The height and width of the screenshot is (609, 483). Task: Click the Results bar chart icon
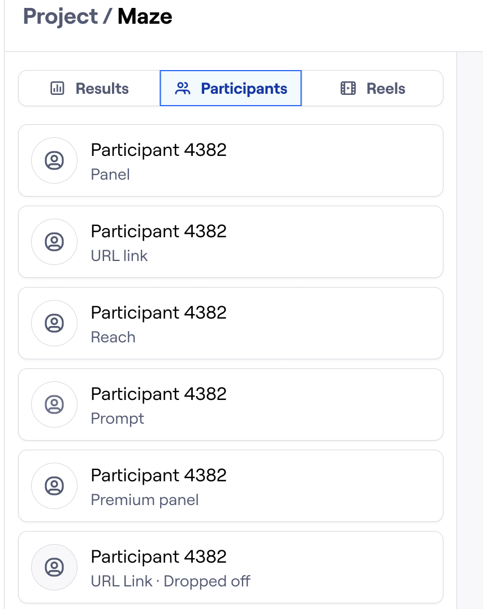tap(57, 89)
